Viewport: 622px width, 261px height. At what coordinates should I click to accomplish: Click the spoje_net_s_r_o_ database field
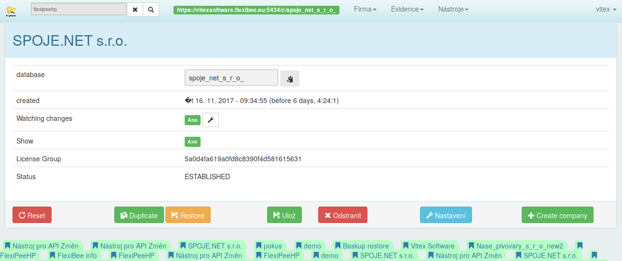[231, 78]
